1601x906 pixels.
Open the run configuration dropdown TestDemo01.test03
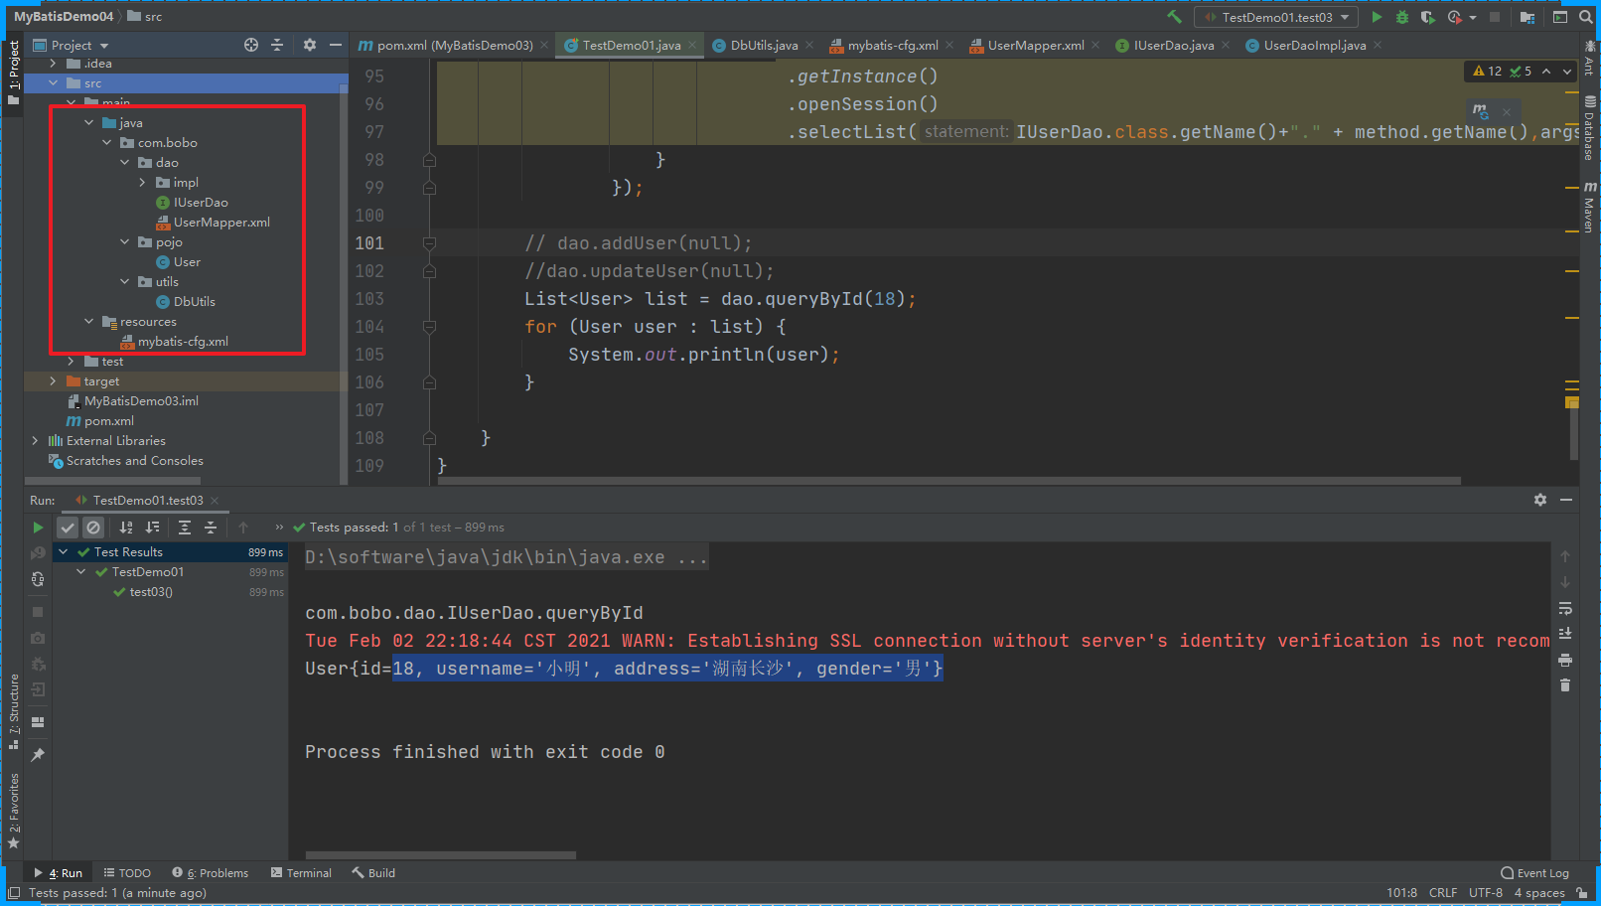click(1275, 17)
